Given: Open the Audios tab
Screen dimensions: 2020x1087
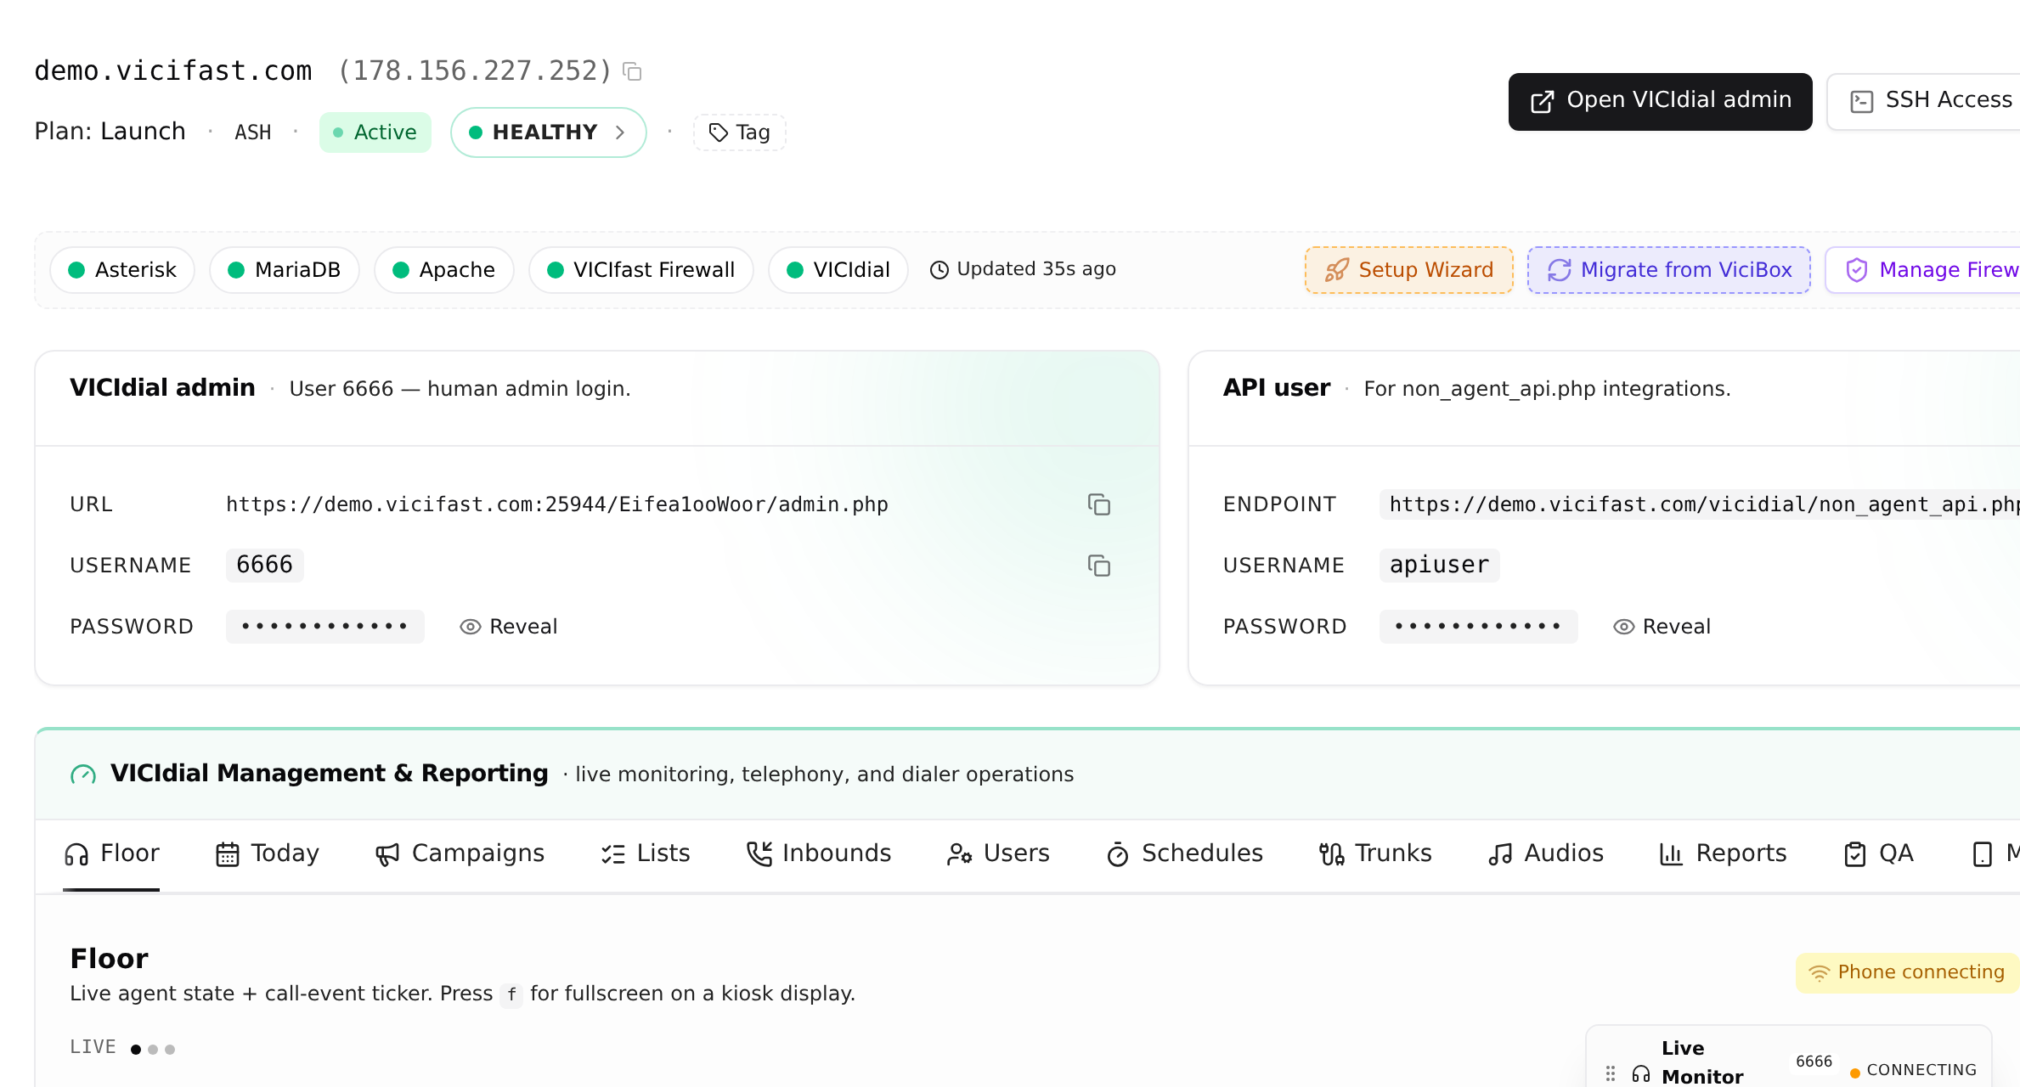Looking at the screenshot, I should pos(1546,853).
